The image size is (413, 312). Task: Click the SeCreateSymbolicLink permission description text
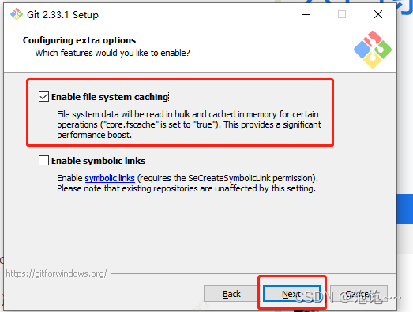[x=187, y=184]
